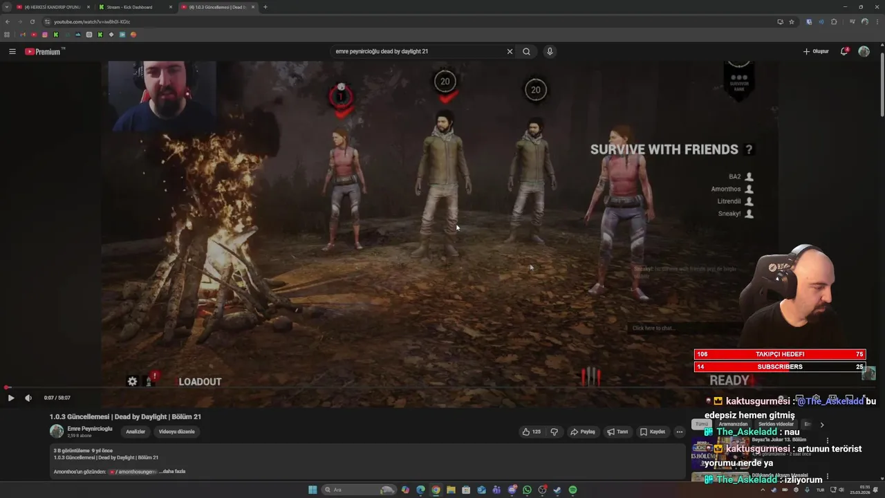Open Spotify from the taskbar
Viewport: 885px width, 498px height.
[573, 490]
